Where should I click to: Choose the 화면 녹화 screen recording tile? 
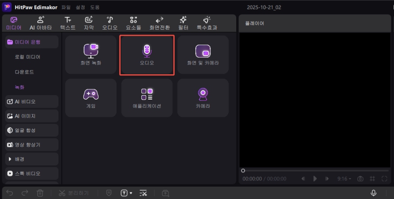pos(91,55)
